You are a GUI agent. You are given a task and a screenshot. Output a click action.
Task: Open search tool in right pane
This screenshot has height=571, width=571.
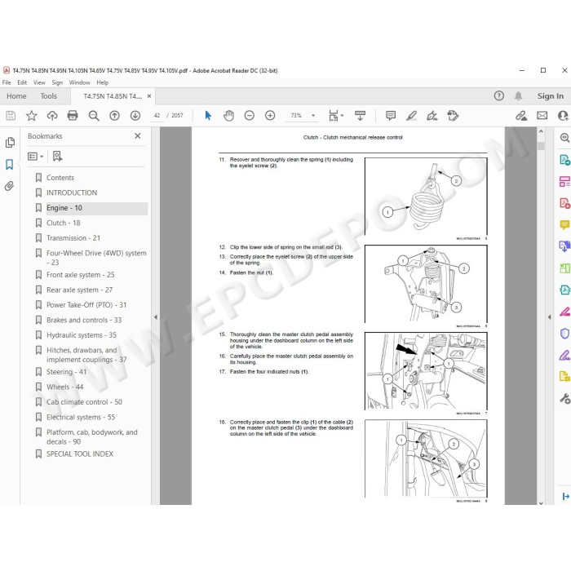click(564, 137)
